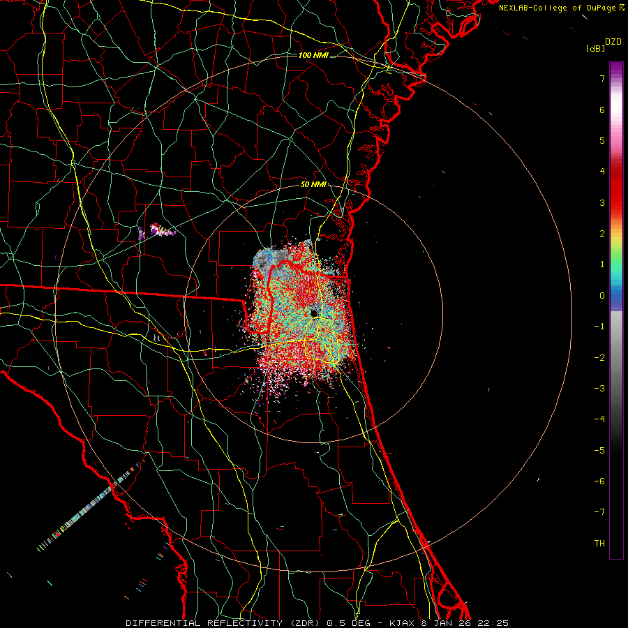Click the -2 value on the color scale
The image size is (628, 628).
pos(599,358)
